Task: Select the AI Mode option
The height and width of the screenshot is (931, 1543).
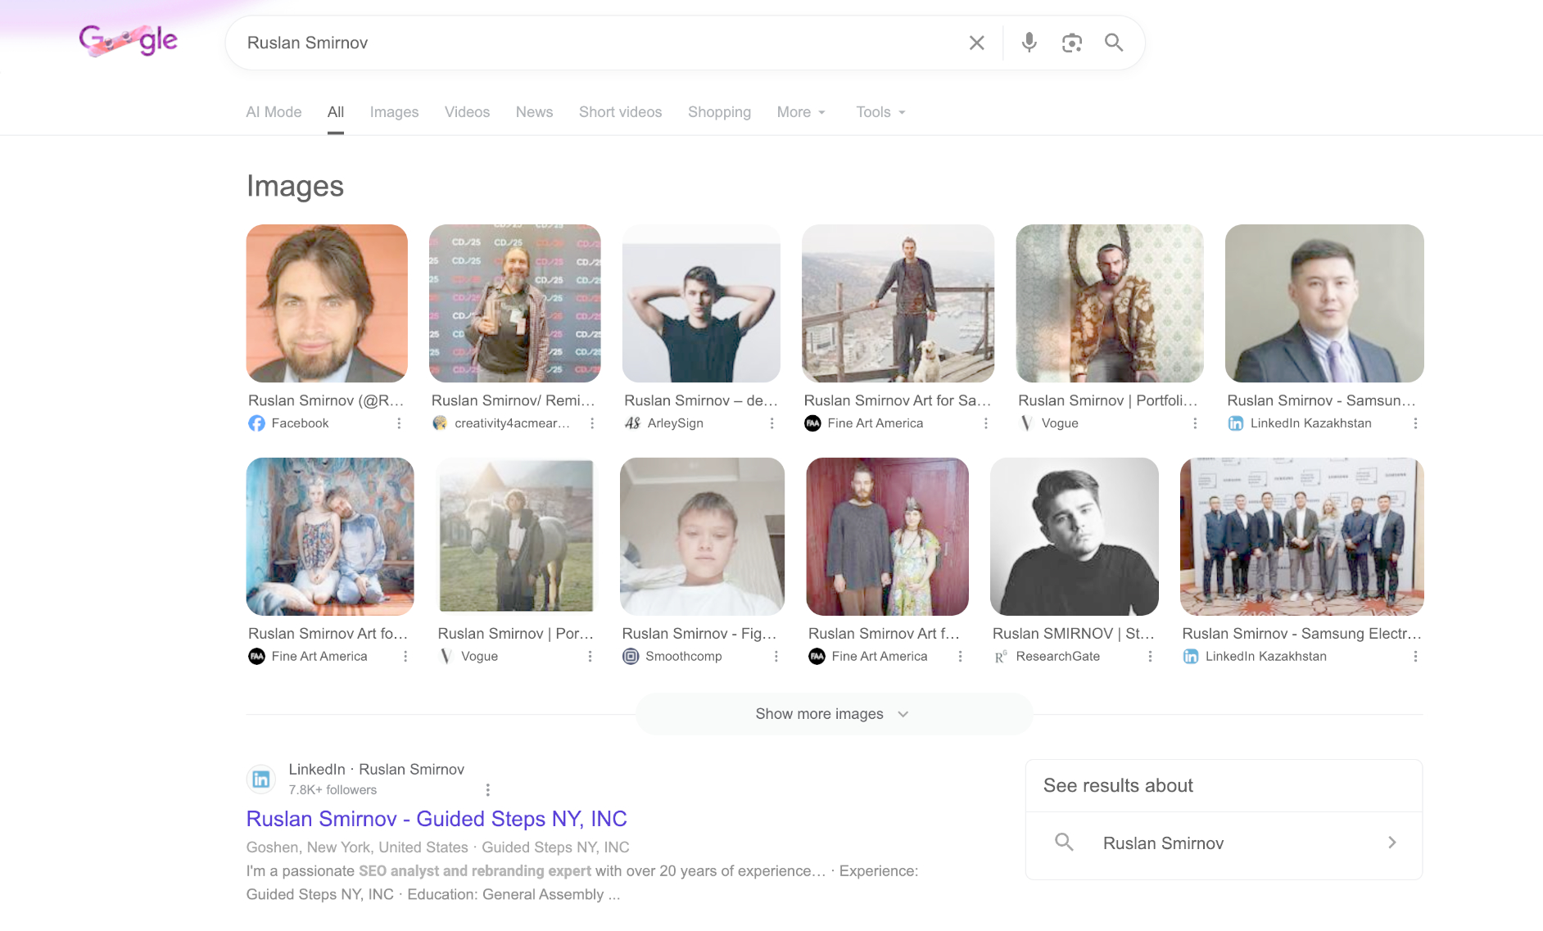Action: click(274, 112)
